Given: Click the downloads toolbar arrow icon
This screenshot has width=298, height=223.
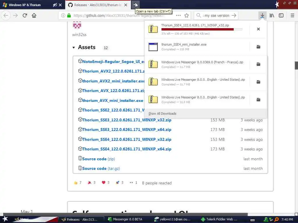Looking at the screenshot, I should [x=262, y=15].
